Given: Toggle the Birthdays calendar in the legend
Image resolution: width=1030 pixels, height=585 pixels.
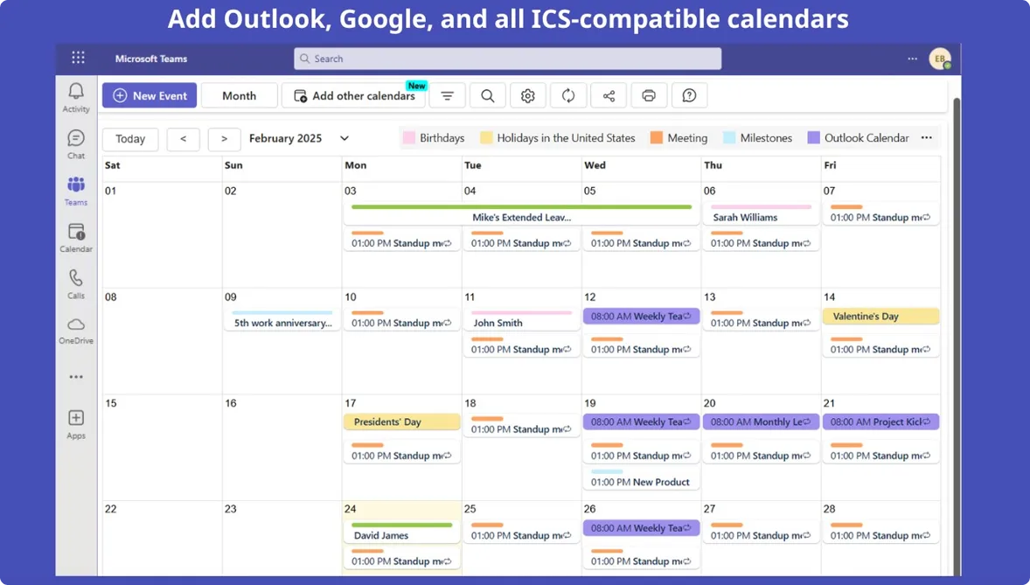Looking at the screenshot, I should pyautogui.click(x=434, y=137).
